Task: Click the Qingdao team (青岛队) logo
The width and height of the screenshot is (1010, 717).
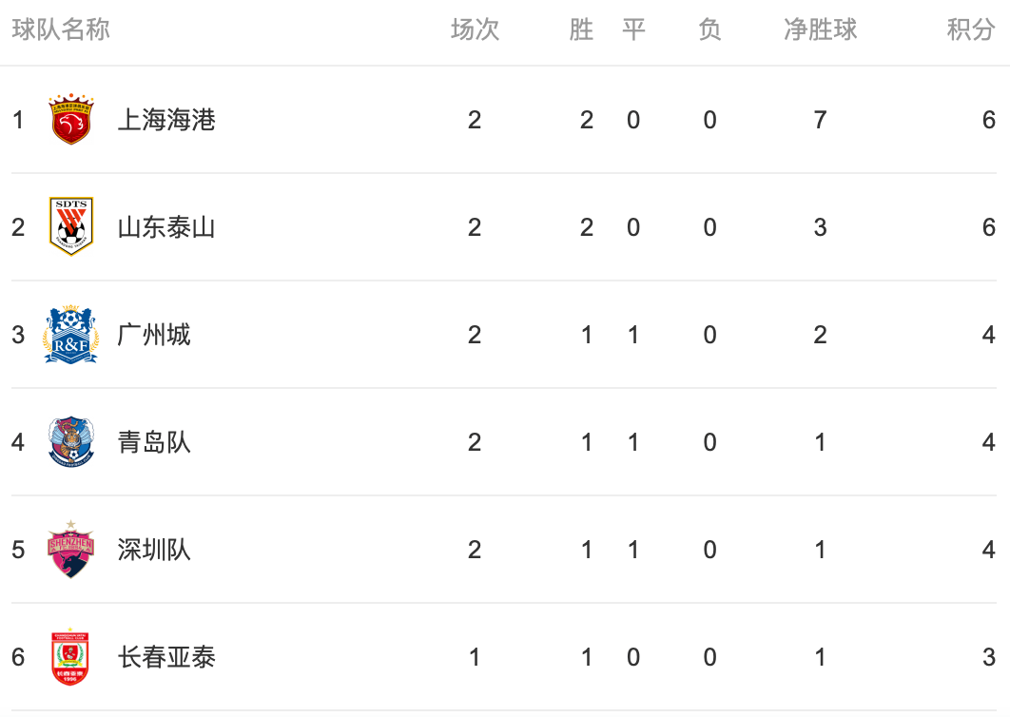Action: tap(71, 441)
